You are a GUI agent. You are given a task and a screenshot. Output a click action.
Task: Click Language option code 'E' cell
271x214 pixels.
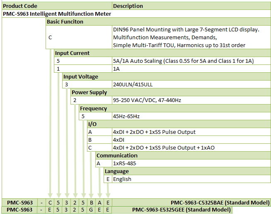point(108,179)
